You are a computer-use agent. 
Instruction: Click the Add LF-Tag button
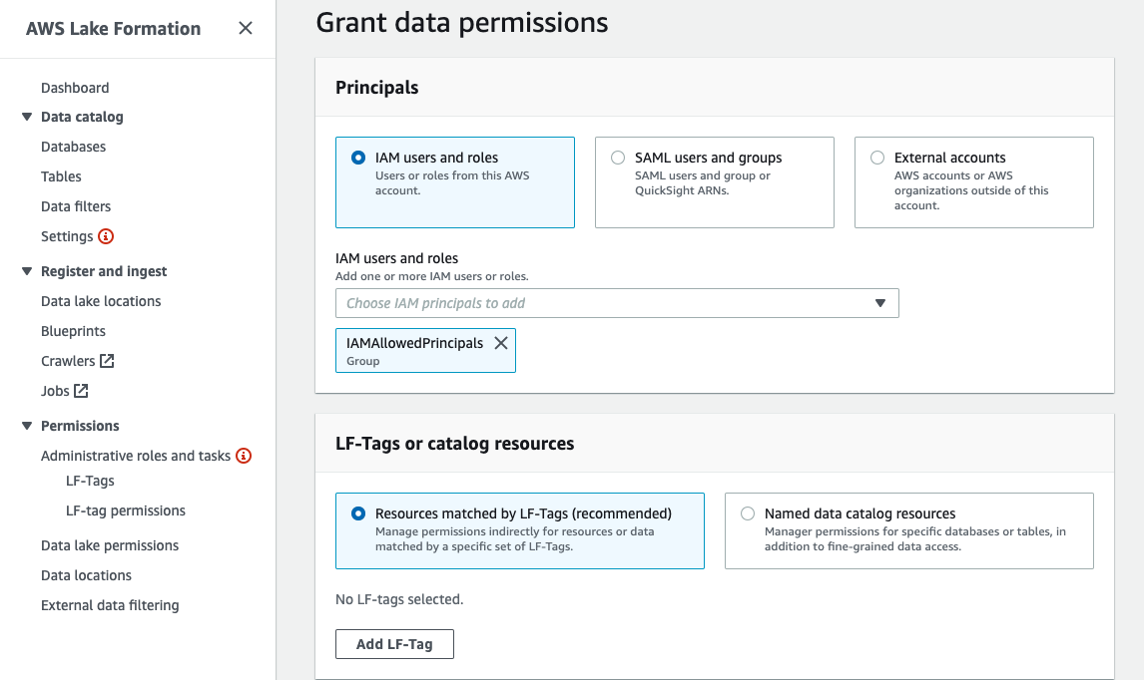pos(394,644)
